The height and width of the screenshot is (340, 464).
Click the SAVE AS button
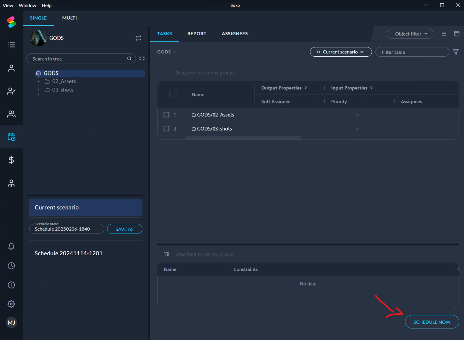(125, 229)
